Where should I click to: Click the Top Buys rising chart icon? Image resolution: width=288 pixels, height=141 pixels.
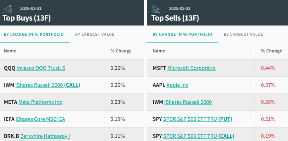click(x=8, y=9)
